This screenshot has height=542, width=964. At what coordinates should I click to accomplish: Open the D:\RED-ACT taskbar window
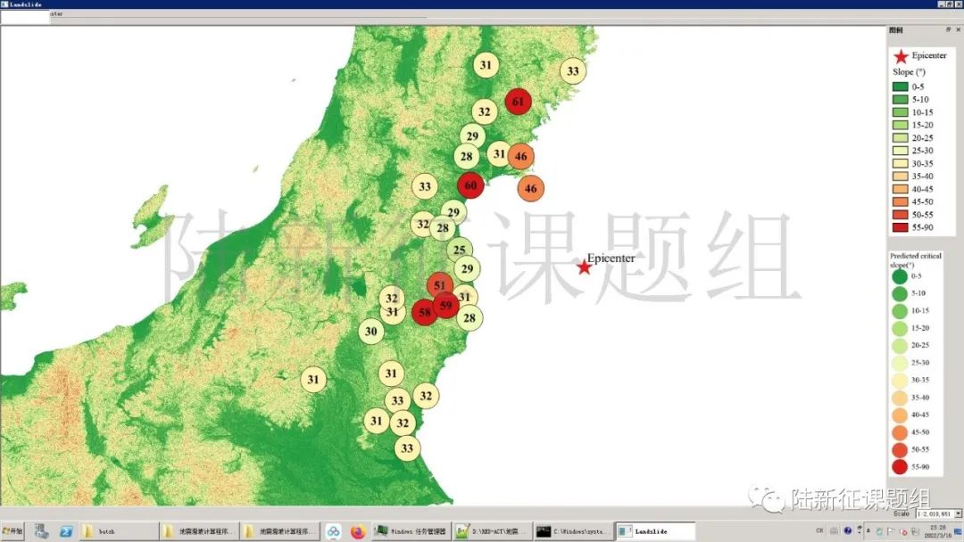tap(492, 531)
